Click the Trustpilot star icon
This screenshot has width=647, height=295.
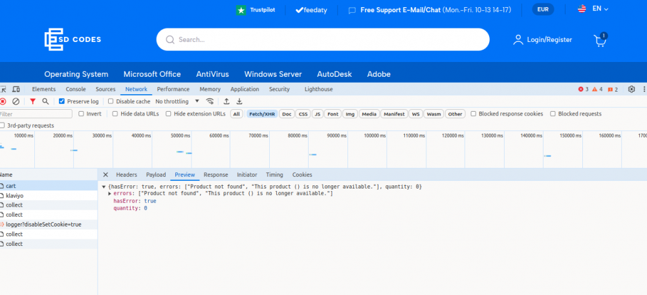pyautogui.click(x=241, y=10)
